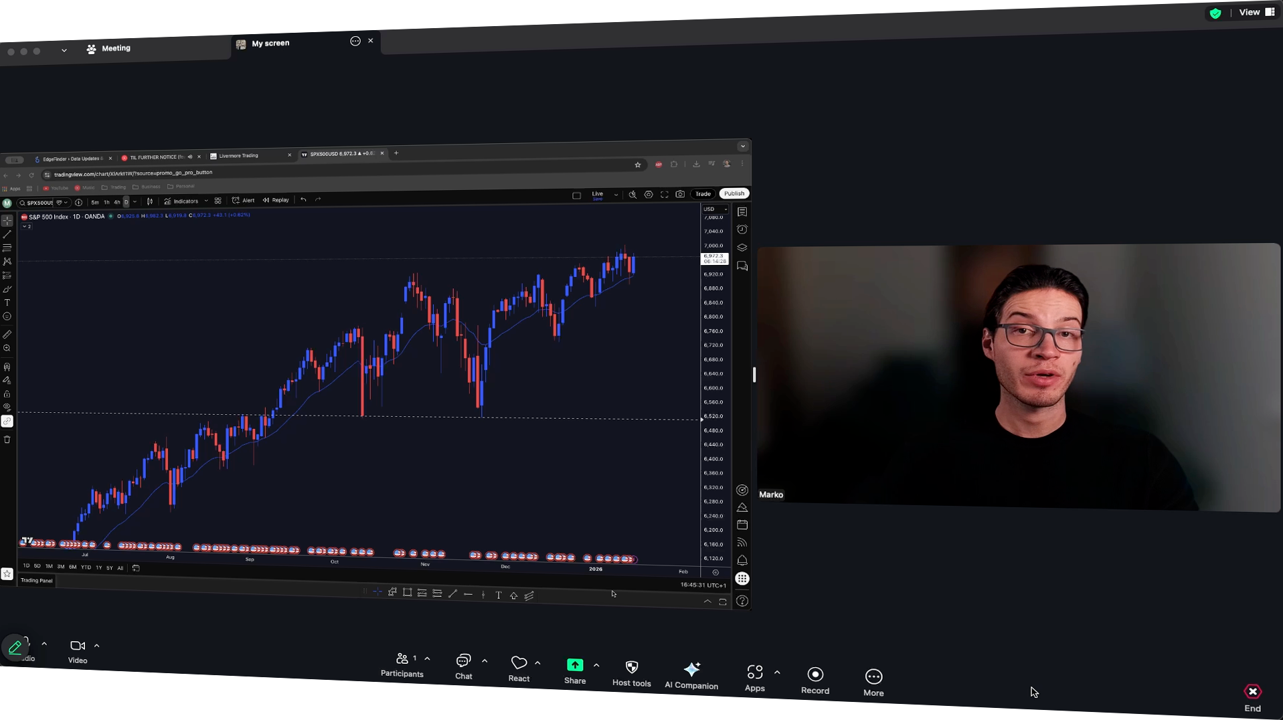Select the 1h timeframe
This screenshot has height=720, width=1283.
(106, 202)
